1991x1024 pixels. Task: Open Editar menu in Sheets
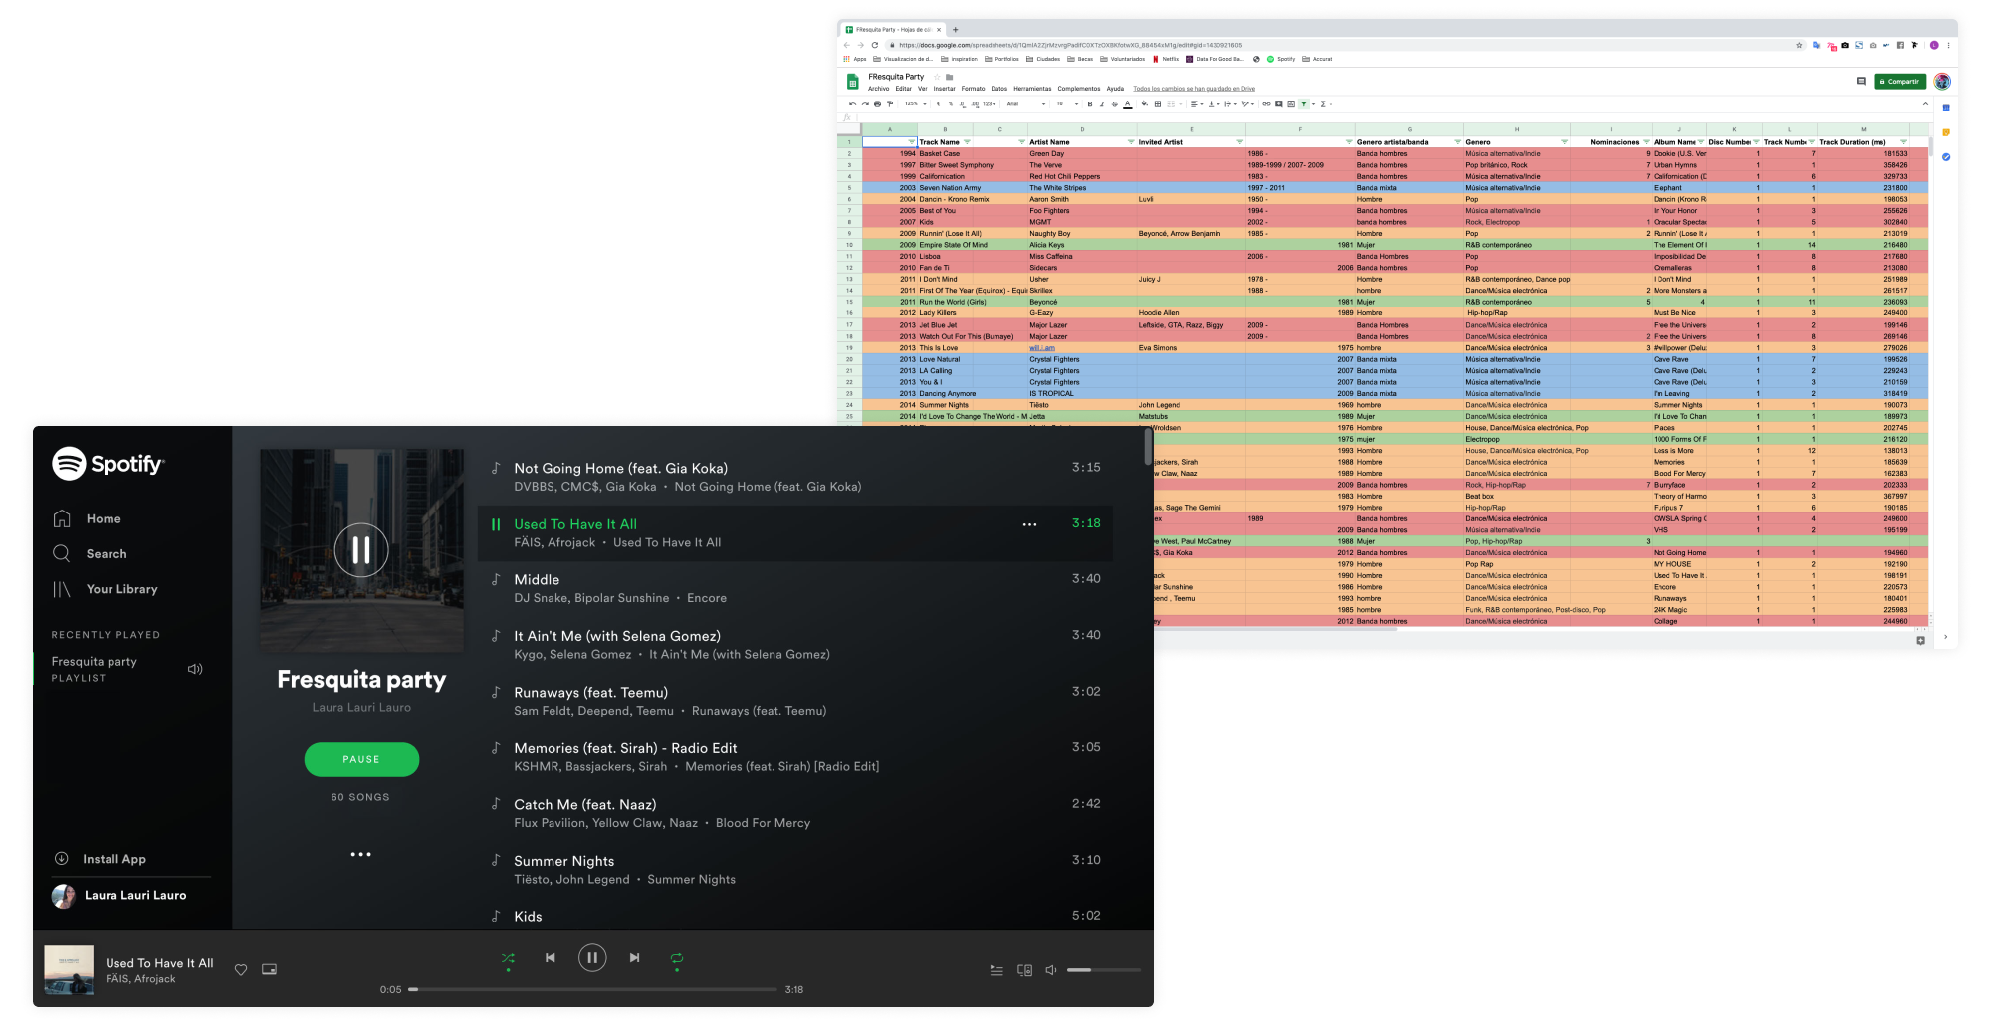click(x=904, y=89)
